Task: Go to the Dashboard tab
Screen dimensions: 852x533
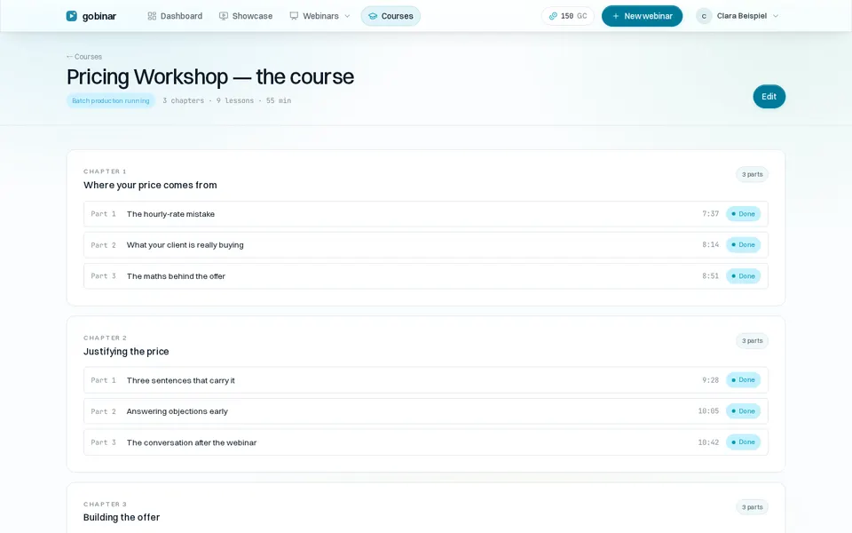Action: point(175,16)
